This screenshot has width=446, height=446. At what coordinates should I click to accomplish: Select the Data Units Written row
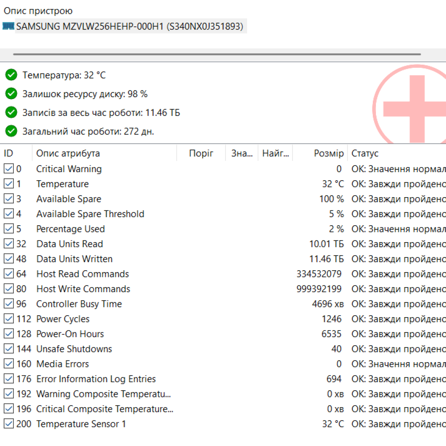(x=74, y=259)
